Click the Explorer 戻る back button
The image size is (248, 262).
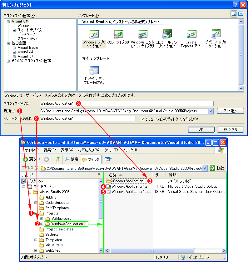(30, 159)
